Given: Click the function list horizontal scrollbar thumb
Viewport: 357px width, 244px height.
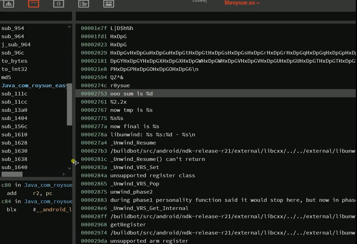Looking at the screenshot, I should [12, 174].
